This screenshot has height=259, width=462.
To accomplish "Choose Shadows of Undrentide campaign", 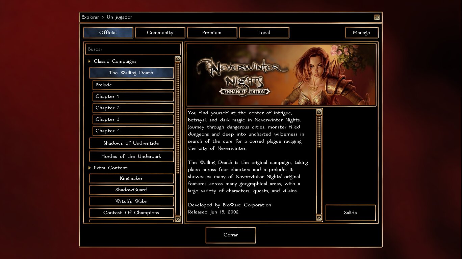I will click(131, 143).
